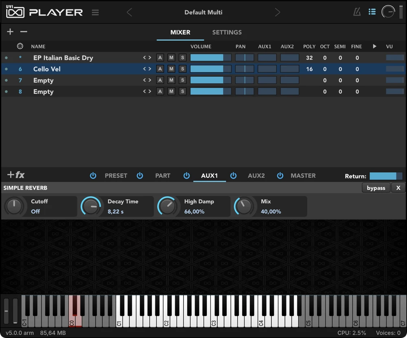Screen dimensions: 407x338
Task: Toggle PART effects power button
Action: (x=140, y=176)
